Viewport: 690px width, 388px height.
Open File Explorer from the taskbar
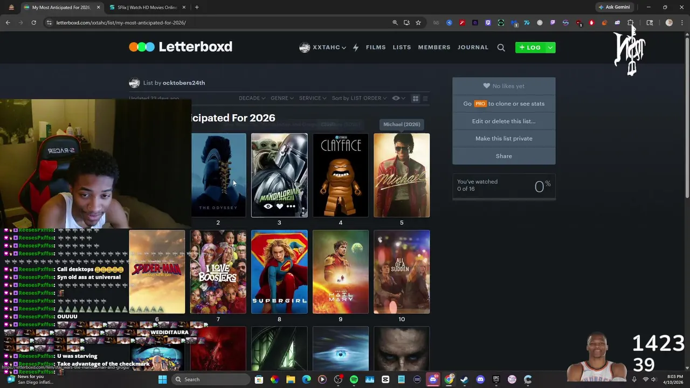tap(291, 379)
